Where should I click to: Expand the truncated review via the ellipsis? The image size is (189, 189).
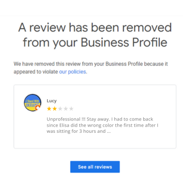[109, 131]
